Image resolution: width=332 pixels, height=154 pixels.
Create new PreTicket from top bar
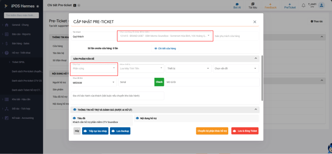(290, 6)
